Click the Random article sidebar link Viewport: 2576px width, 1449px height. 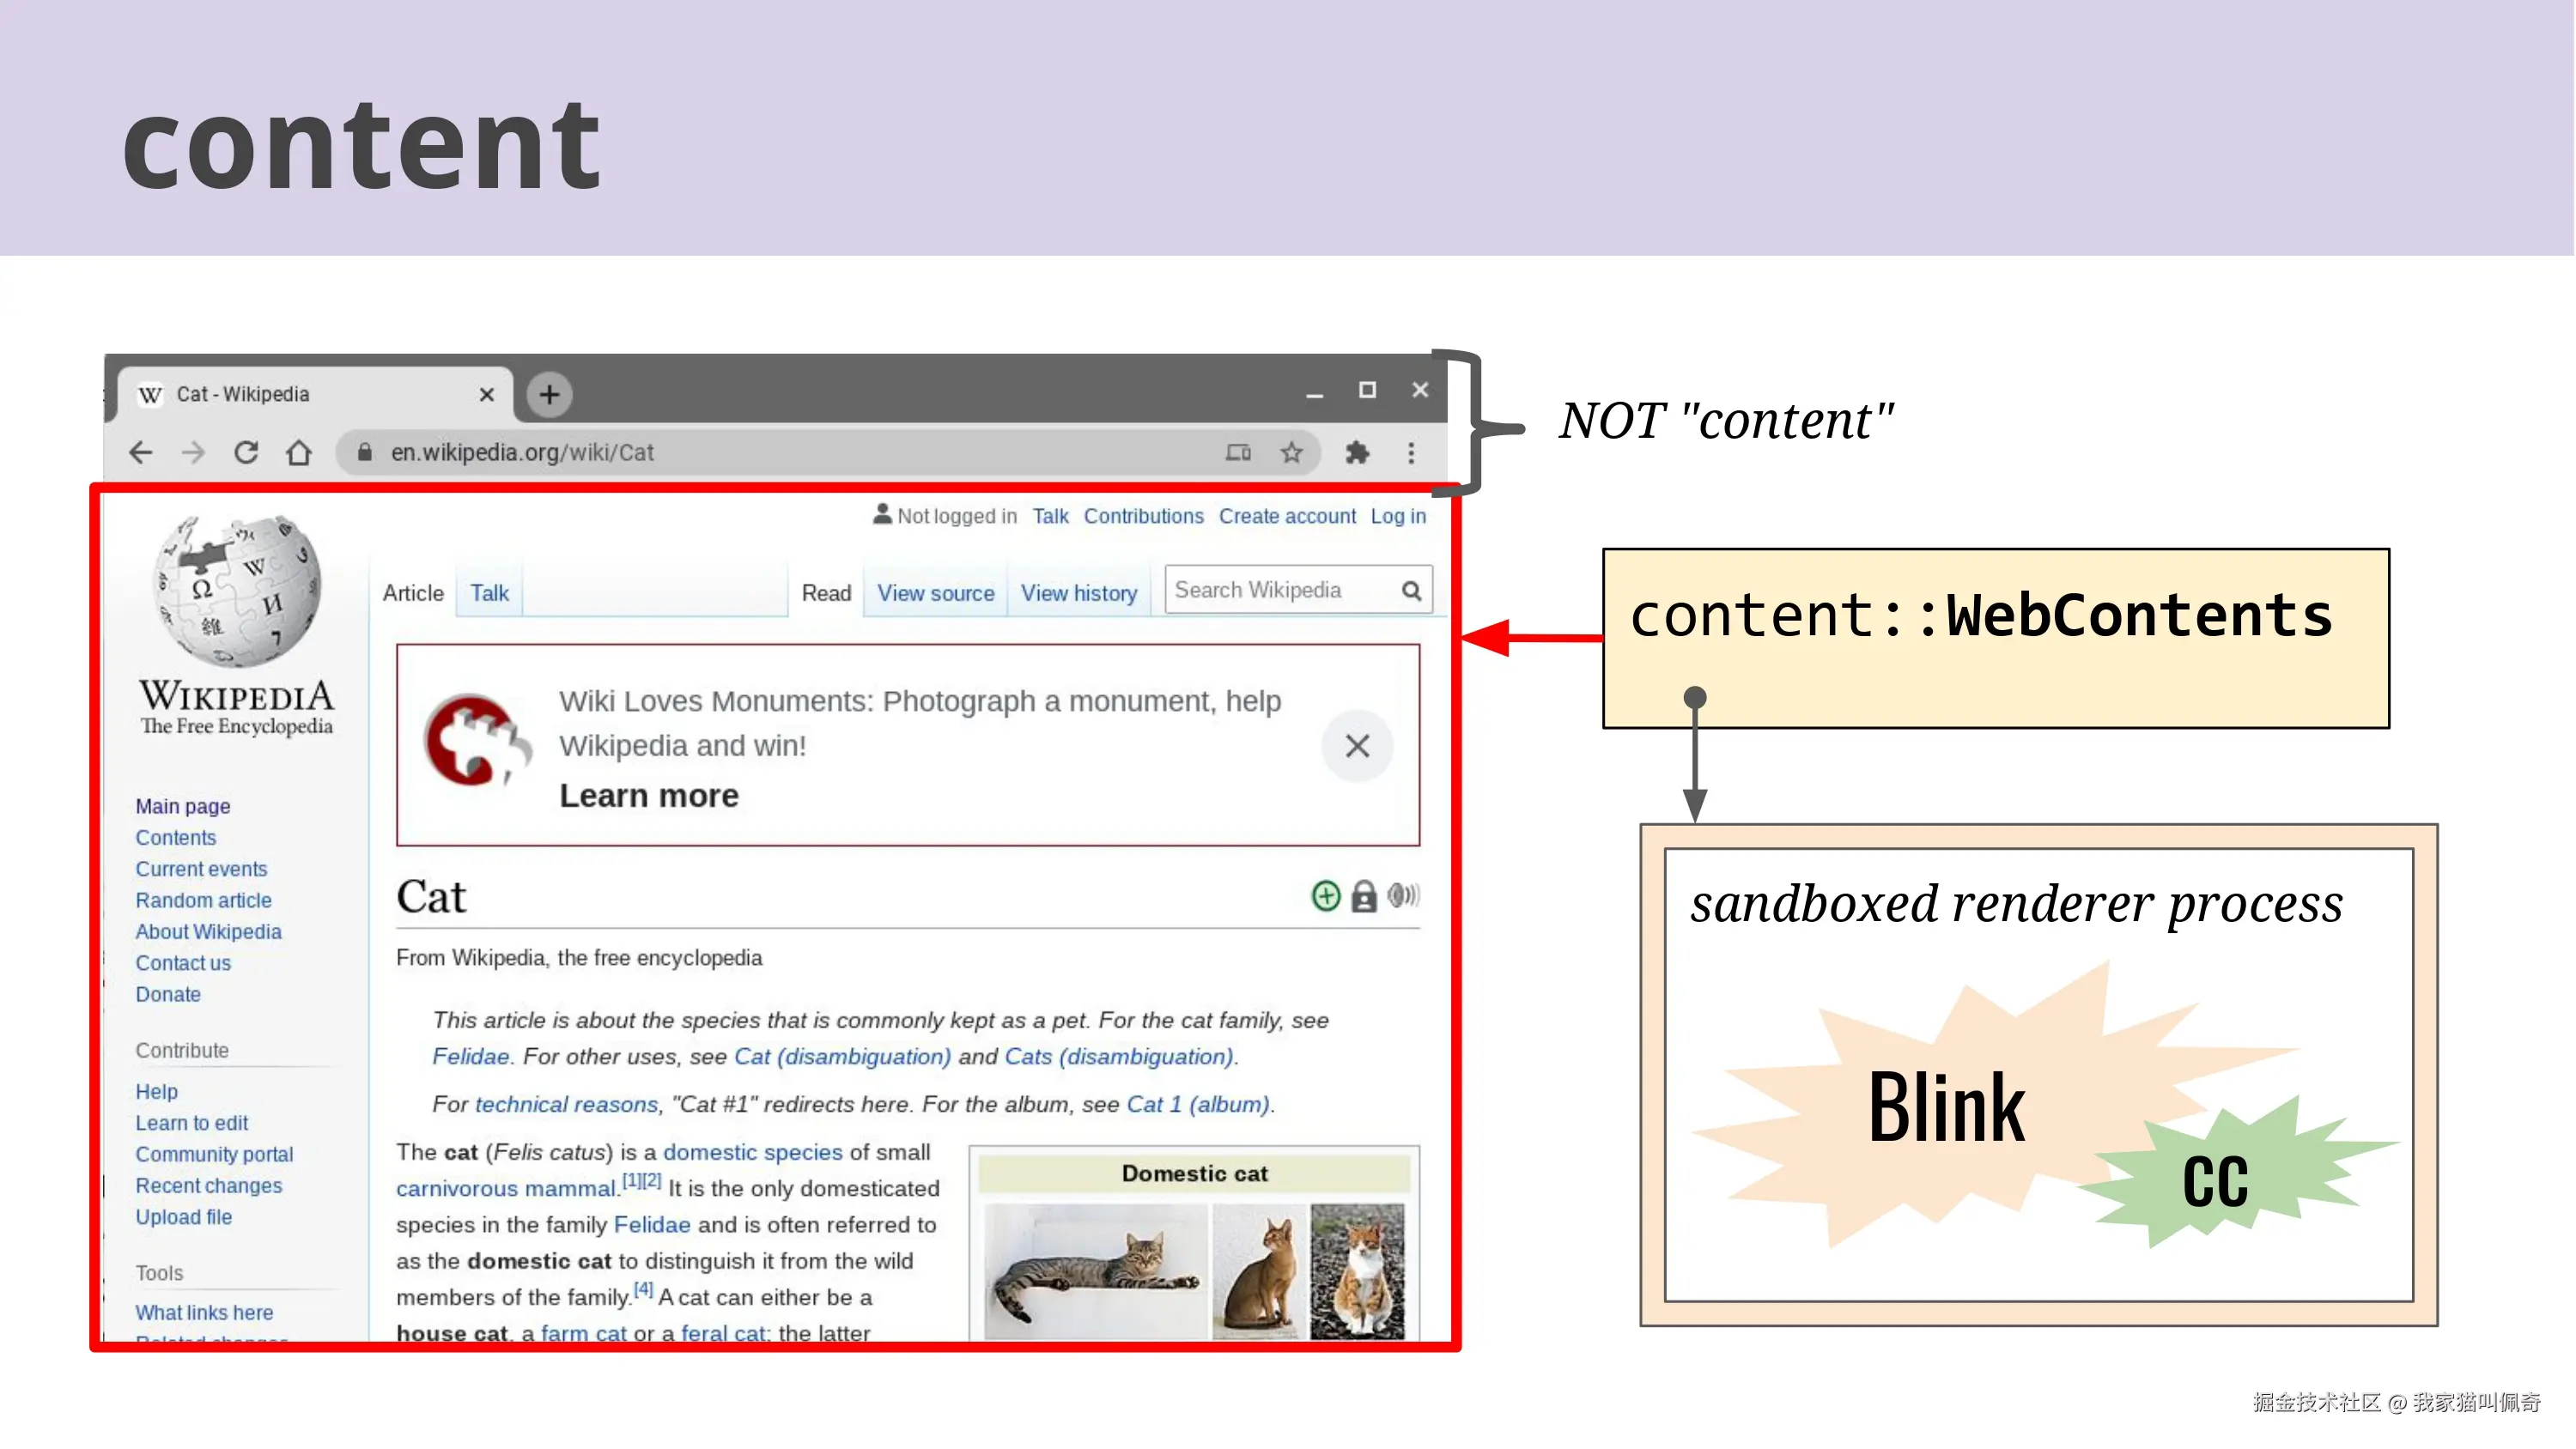[203, 900]
